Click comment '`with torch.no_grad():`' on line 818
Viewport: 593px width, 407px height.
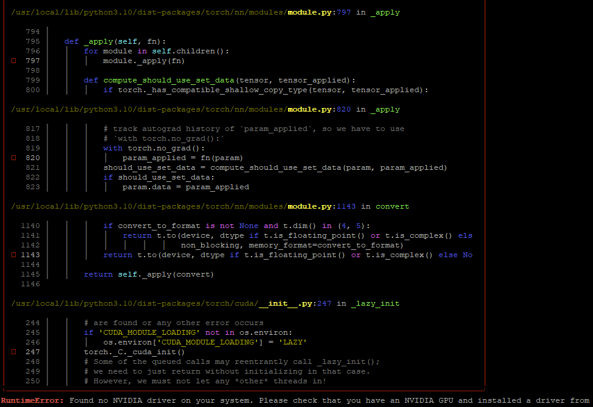[163, 138]
